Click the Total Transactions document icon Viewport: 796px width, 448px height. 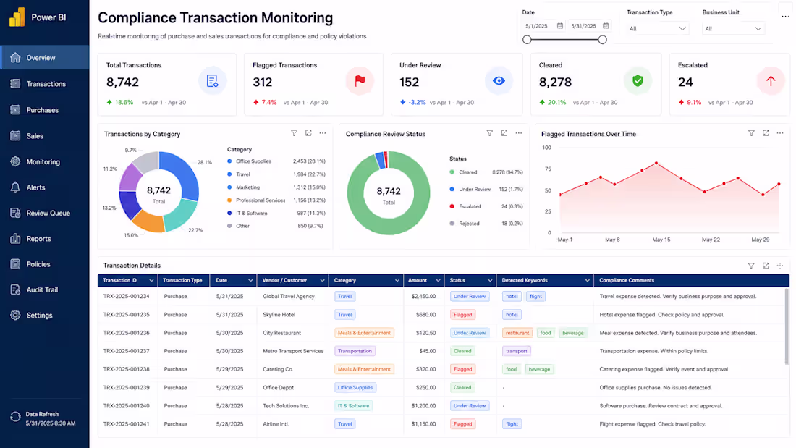click(212, 81)
